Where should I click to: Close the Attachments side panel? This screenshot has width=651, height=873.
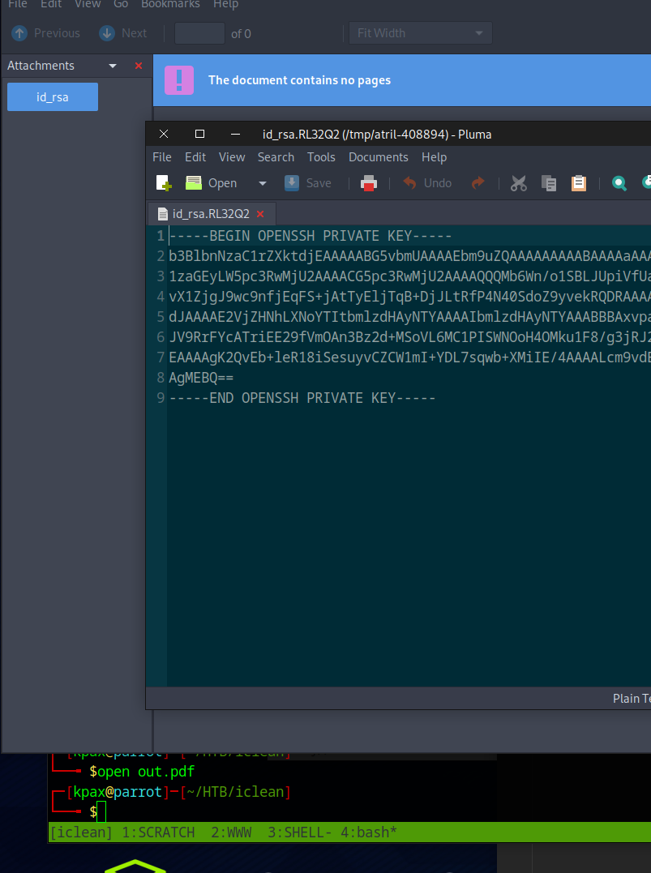138,66
